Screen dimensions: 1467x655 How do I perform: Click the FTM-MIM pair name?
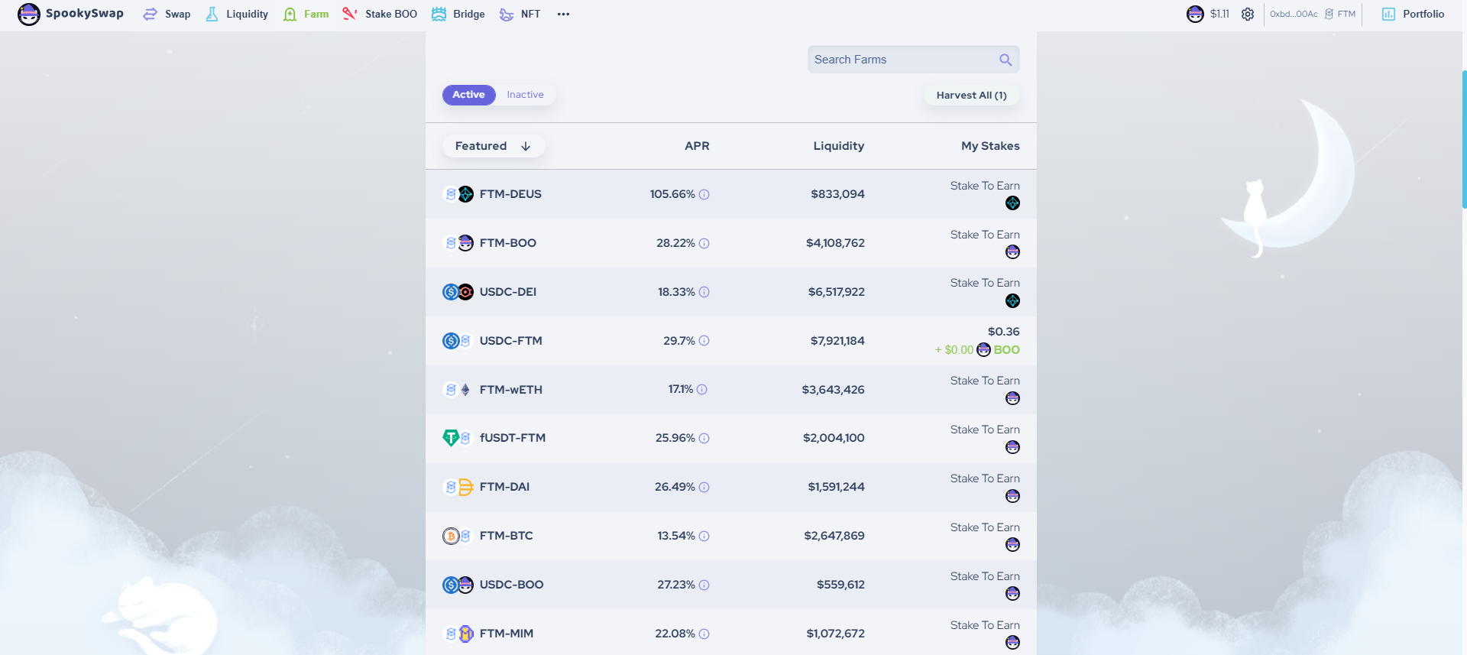(507, 634)
